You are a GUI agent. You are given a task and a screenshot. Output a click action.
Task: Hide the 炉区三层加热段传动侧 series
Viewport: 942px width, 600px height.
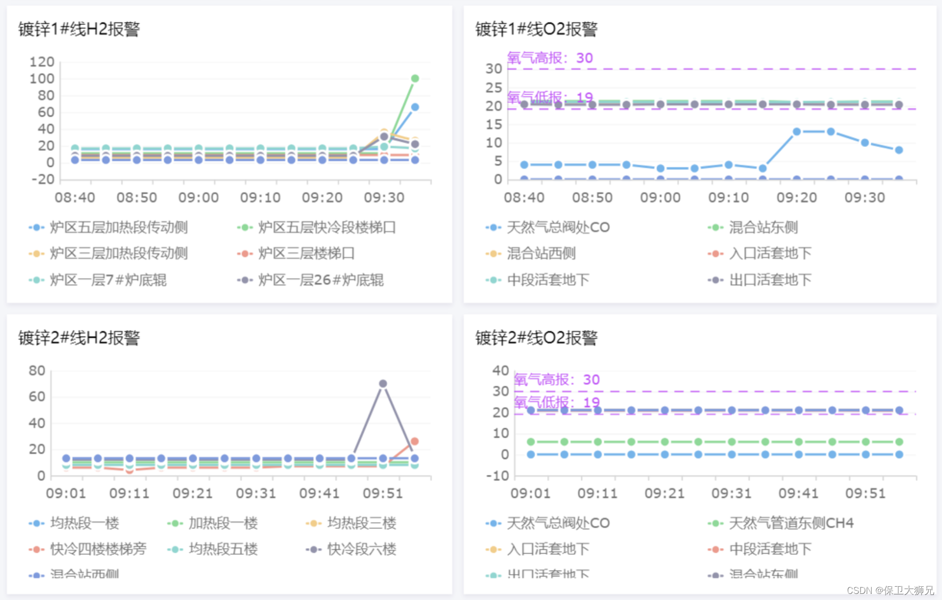[108, 253]
